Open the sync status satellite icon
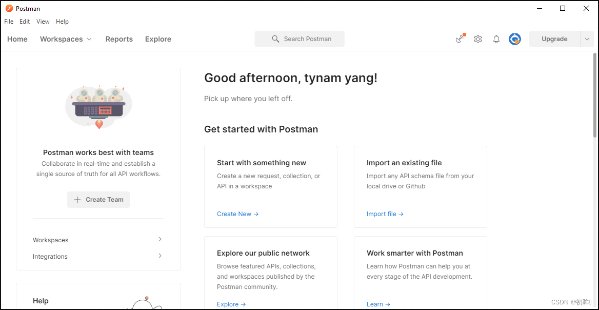This screenshot has height=310, width=599. pyautogui.click(x=461, y=39)
